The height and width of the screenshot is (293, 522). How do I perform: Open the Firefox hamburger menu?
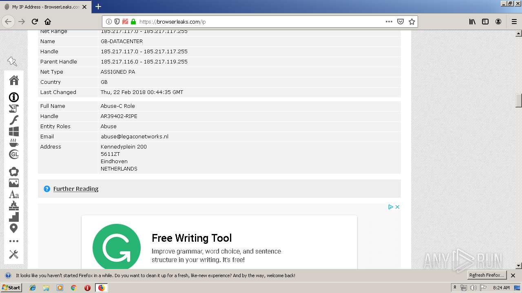pyautogui.click(x=514, y=22)
